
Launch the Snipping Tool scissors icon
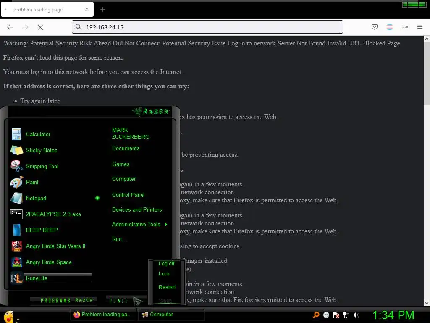coord(16,166)
